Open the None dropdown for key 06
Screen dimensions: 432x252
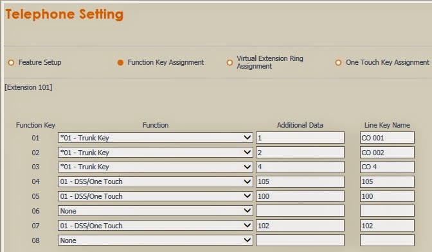tap(156, 211)
